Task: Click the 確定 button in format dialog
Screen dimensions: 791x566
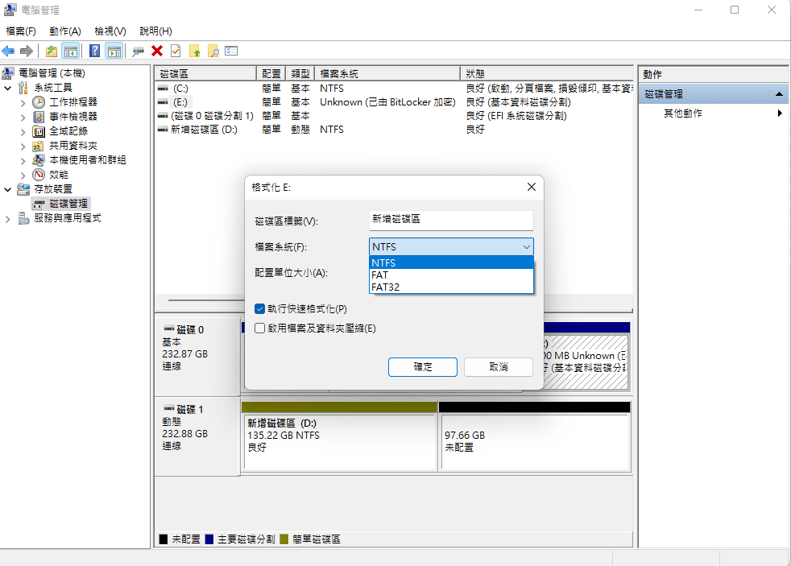Action: tap(422, 366)
